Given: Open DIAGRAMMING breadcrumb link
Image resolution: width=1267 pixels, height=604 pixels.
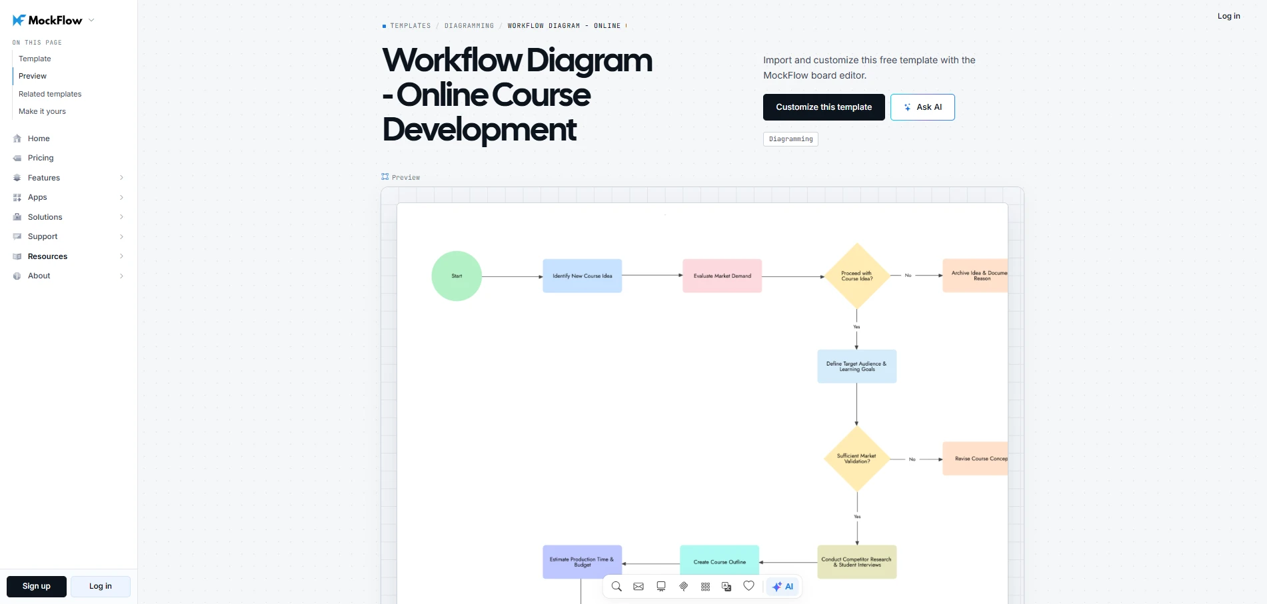Looking at the screenshot, I should click(469, 26).
